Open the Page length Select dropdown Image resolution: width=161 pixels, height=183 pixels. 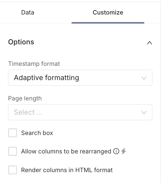[80, 112]
